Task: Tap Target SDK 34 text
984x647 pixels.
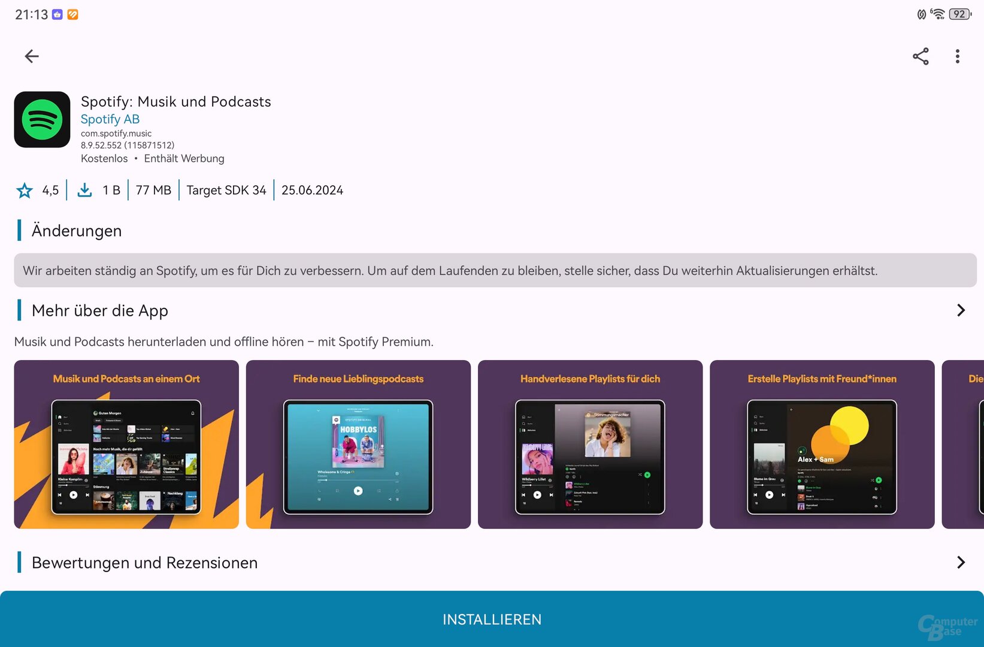Action: pos(226,191)
